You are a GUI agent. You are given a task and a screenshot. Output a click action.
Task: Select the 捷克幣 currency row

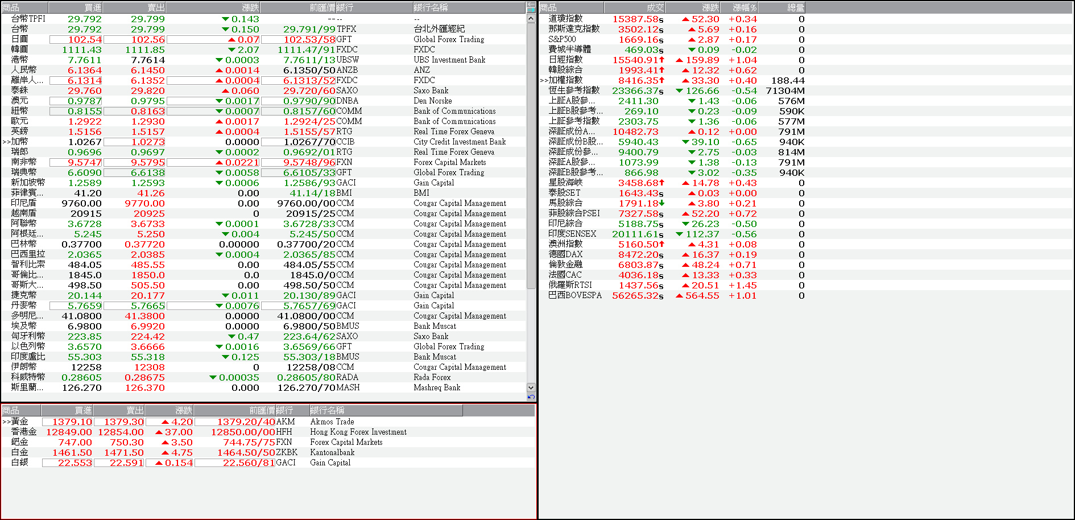(x=263, y=295)
